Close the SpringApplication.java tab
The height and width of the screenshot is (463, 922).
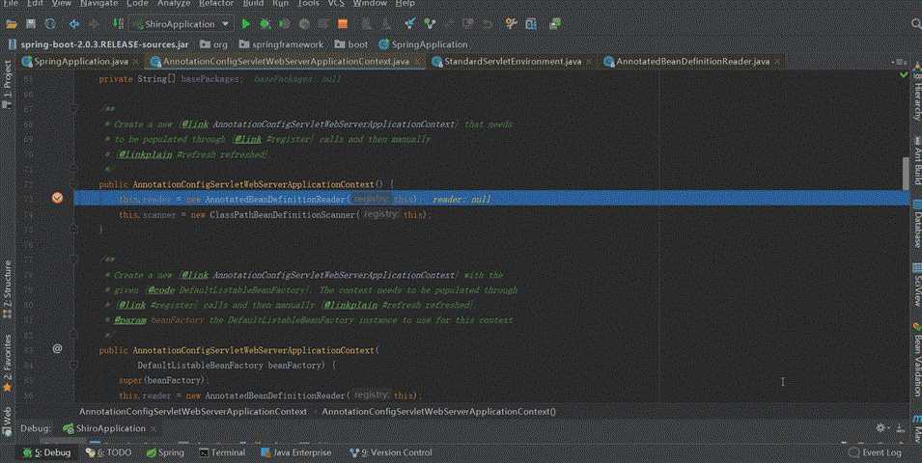tap(135, 61)
